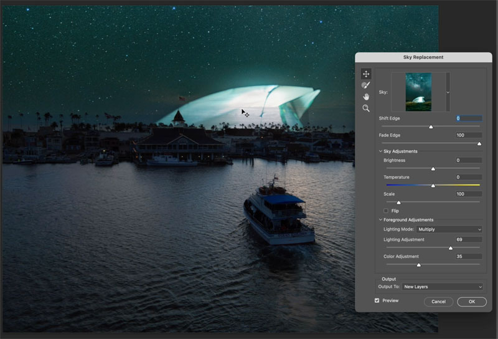Click the Scale value field

click(x=469, y=194)
